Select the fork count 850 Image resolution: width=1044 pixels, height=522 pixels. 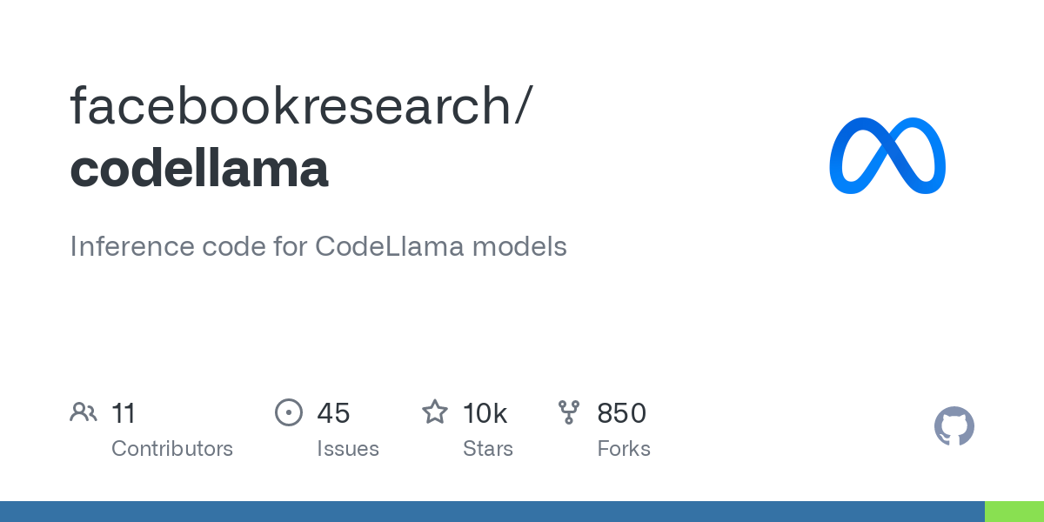[x=621, y=413]
